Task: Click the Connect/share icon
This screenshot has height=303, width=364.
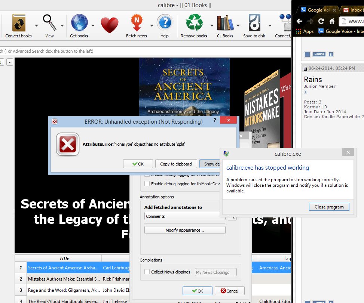Action: (285, 23)
